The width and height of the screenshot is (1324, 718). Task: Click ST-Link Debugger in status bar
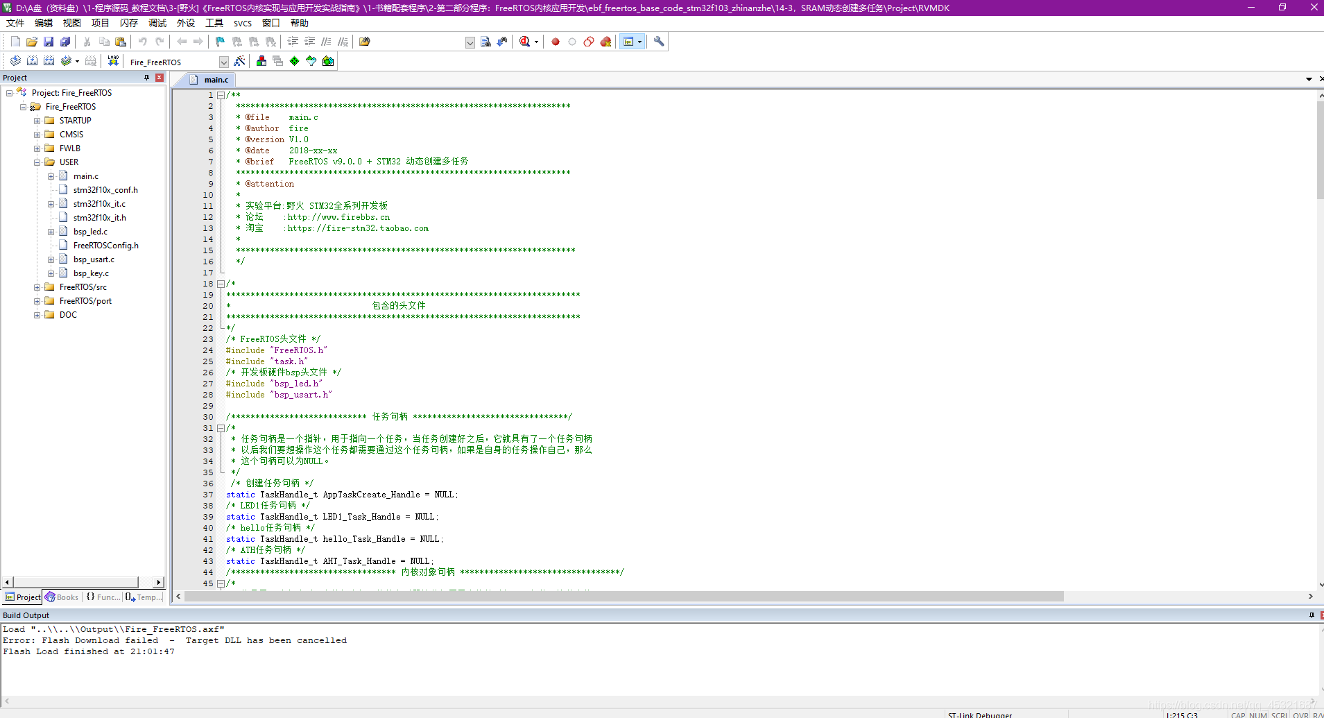click(x=979, y=715)
